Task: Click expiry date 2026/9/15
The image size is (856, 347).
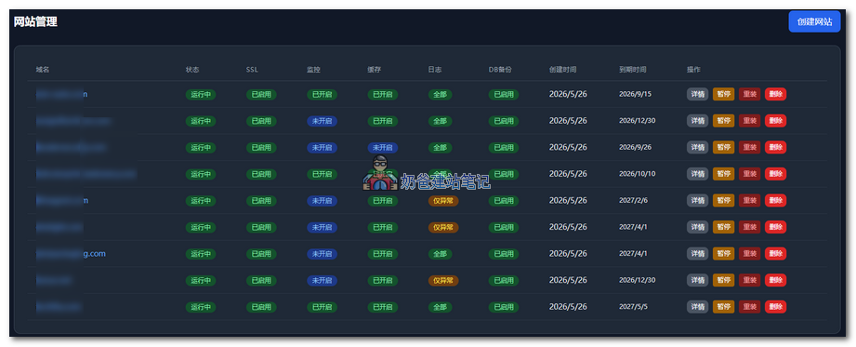Action: [635, 94]
